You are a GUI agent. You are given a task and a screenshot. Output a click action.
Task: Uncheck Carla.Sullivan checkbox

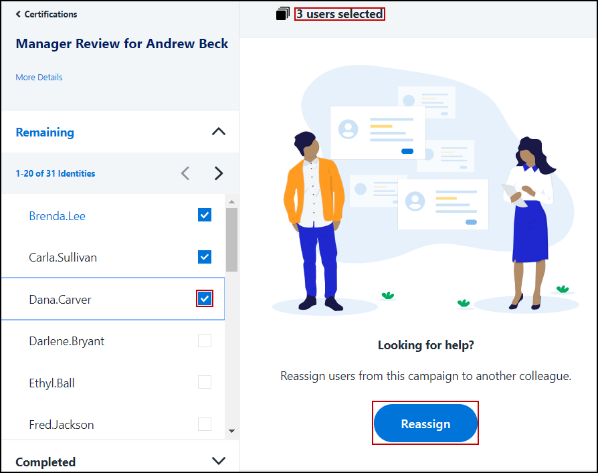(205, 257)
